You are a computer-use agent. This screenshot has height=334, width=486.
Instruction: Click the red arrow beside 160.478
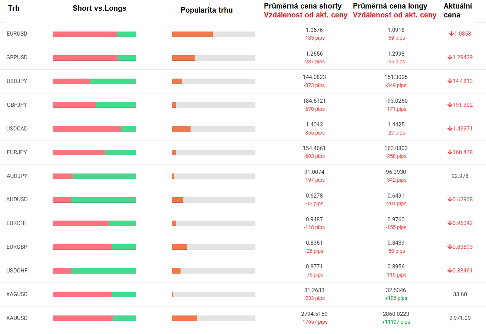pos(450,152)
